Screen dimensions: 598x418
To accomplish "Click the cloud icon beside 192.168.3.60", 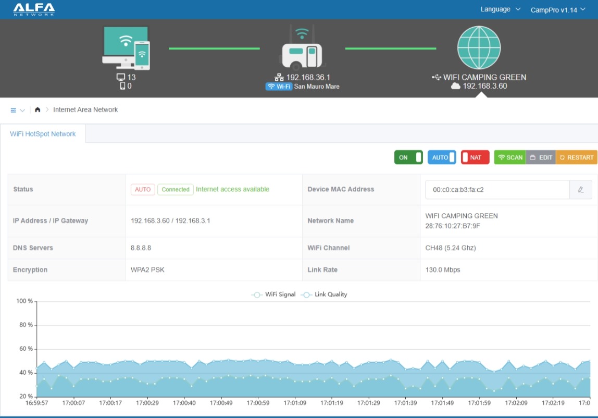I will pyautogui.click(x=455, y=86).
